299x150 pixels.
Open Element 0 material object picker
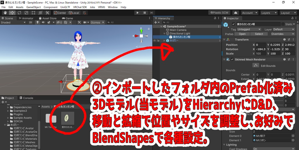point(293,136)
